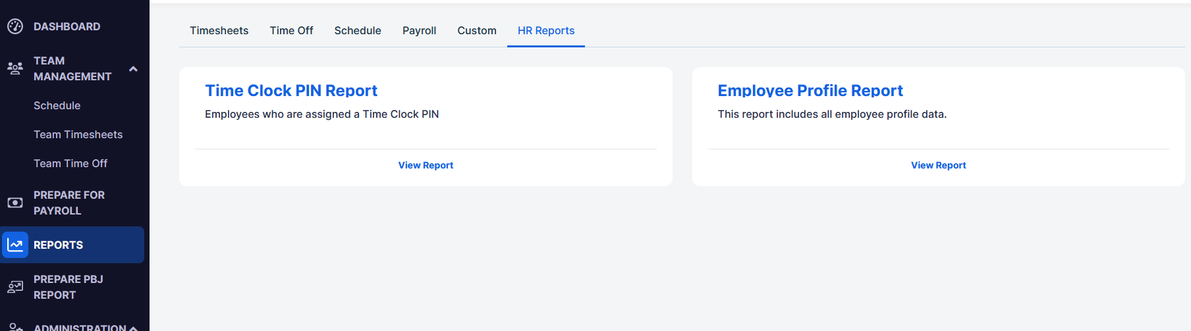Click the Dashboard speedometer icon
The image size is (1191, 331).
pos(15,26)
